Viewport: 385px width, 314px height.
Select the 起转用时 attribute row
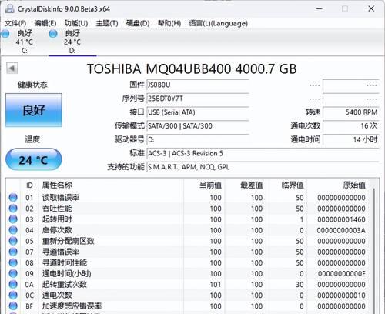[187, 219]
